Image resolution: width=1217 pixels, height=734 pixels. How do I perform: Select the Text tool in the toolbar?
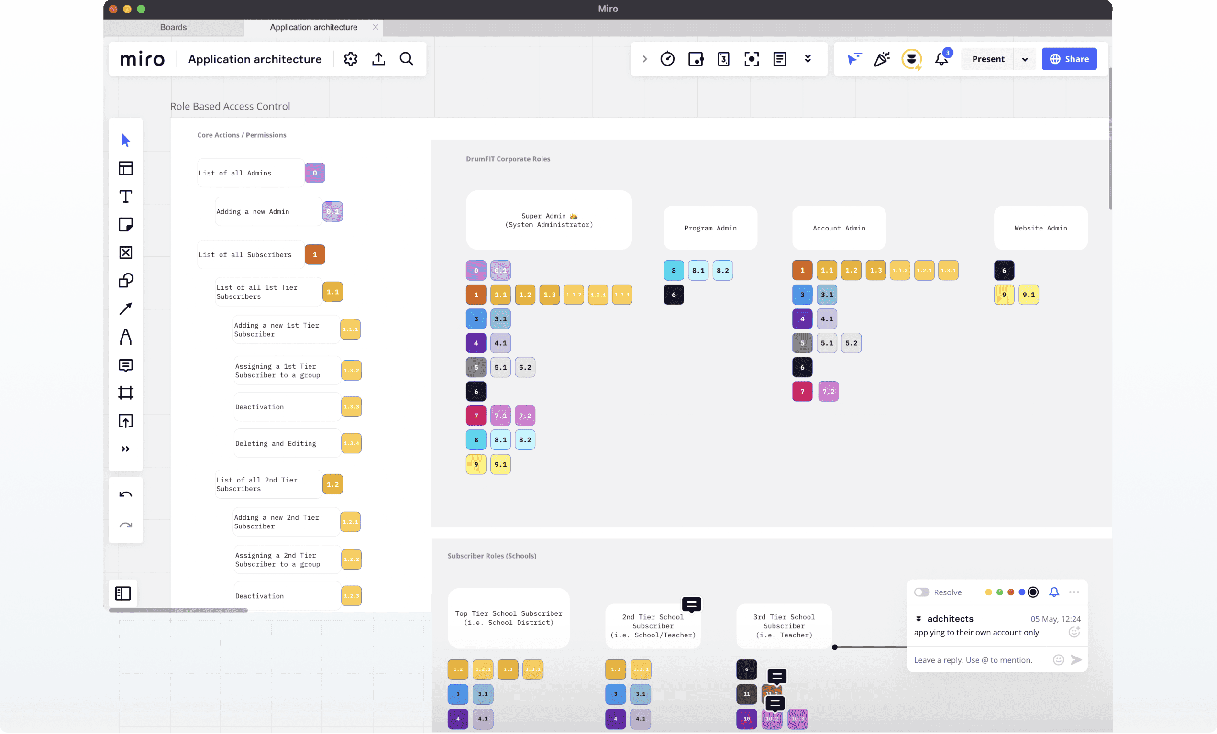coord(125,197)
